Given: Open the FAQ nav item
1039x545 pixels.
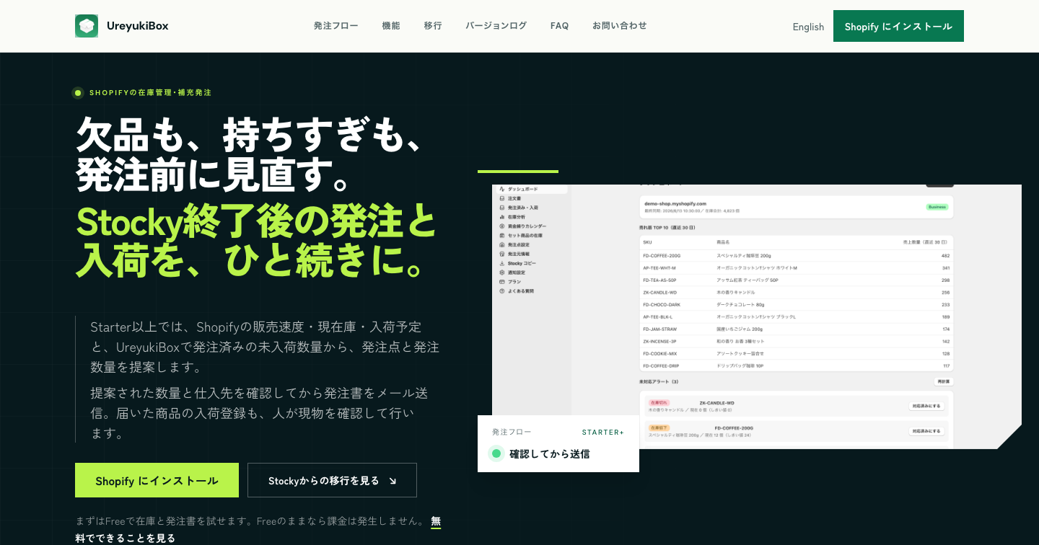Looking at the screenshot, I should click(x=559, y=26).
